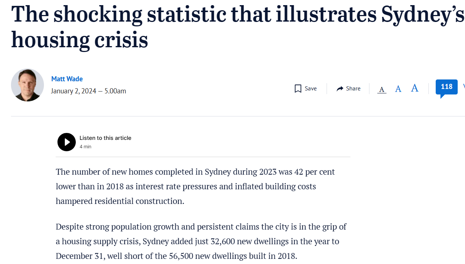Viewport: 465px width, 264px height.
Task: Play the article audio
Action: 67,142
